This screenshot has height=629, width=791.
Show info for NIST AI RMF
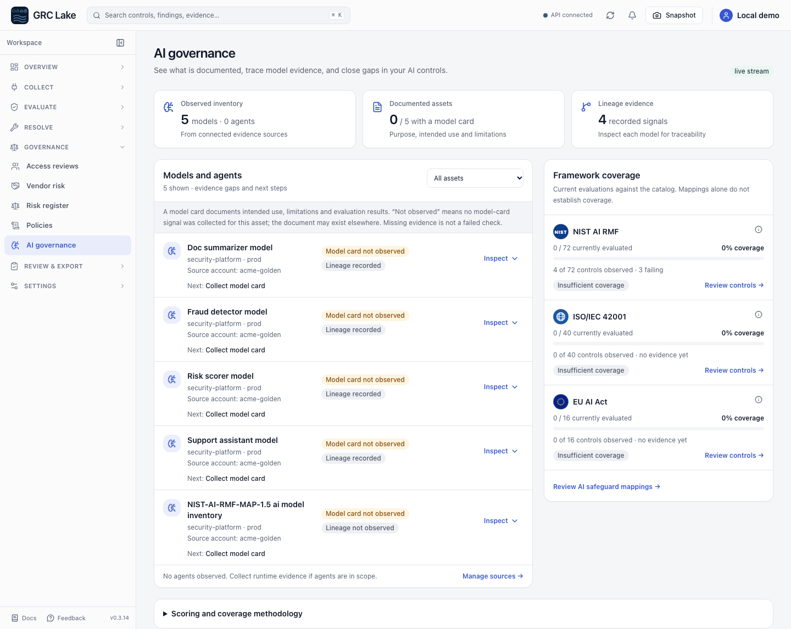tap(759, 229)
